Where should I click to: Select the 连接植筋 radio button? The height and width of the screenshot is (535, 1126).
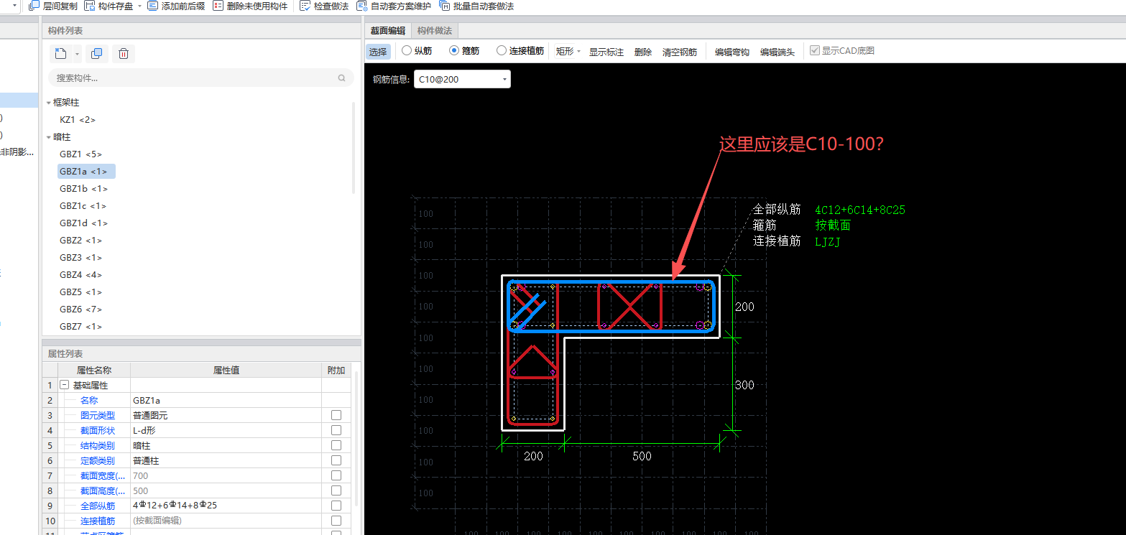tap(502, 51)
